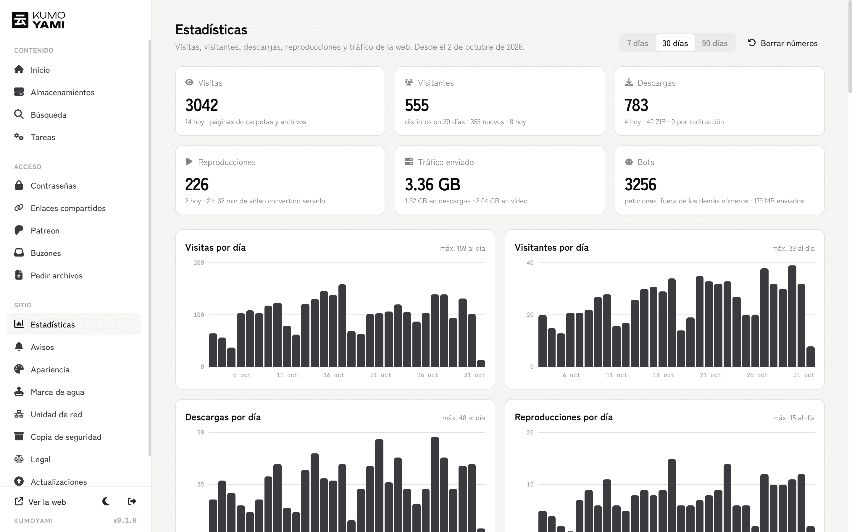Click the Visitantes card value 555

click(417, 105)
